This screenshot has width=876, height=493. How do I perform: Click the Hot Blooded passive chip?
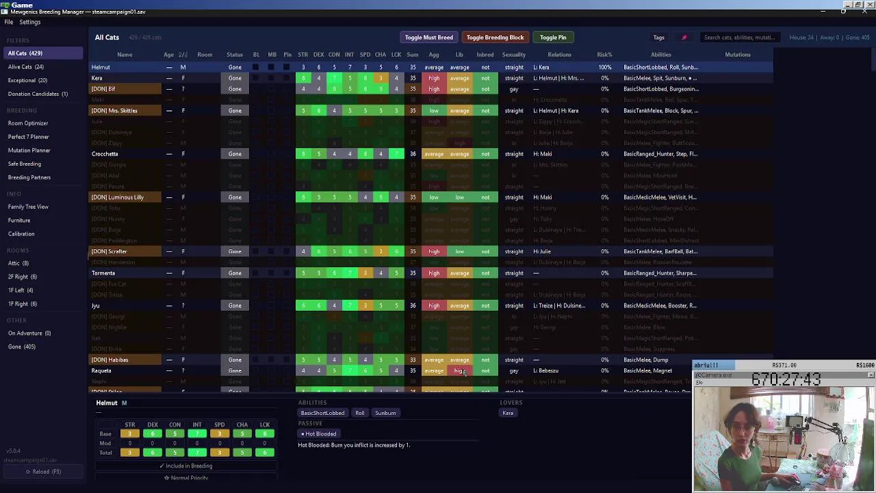[318, 434]
